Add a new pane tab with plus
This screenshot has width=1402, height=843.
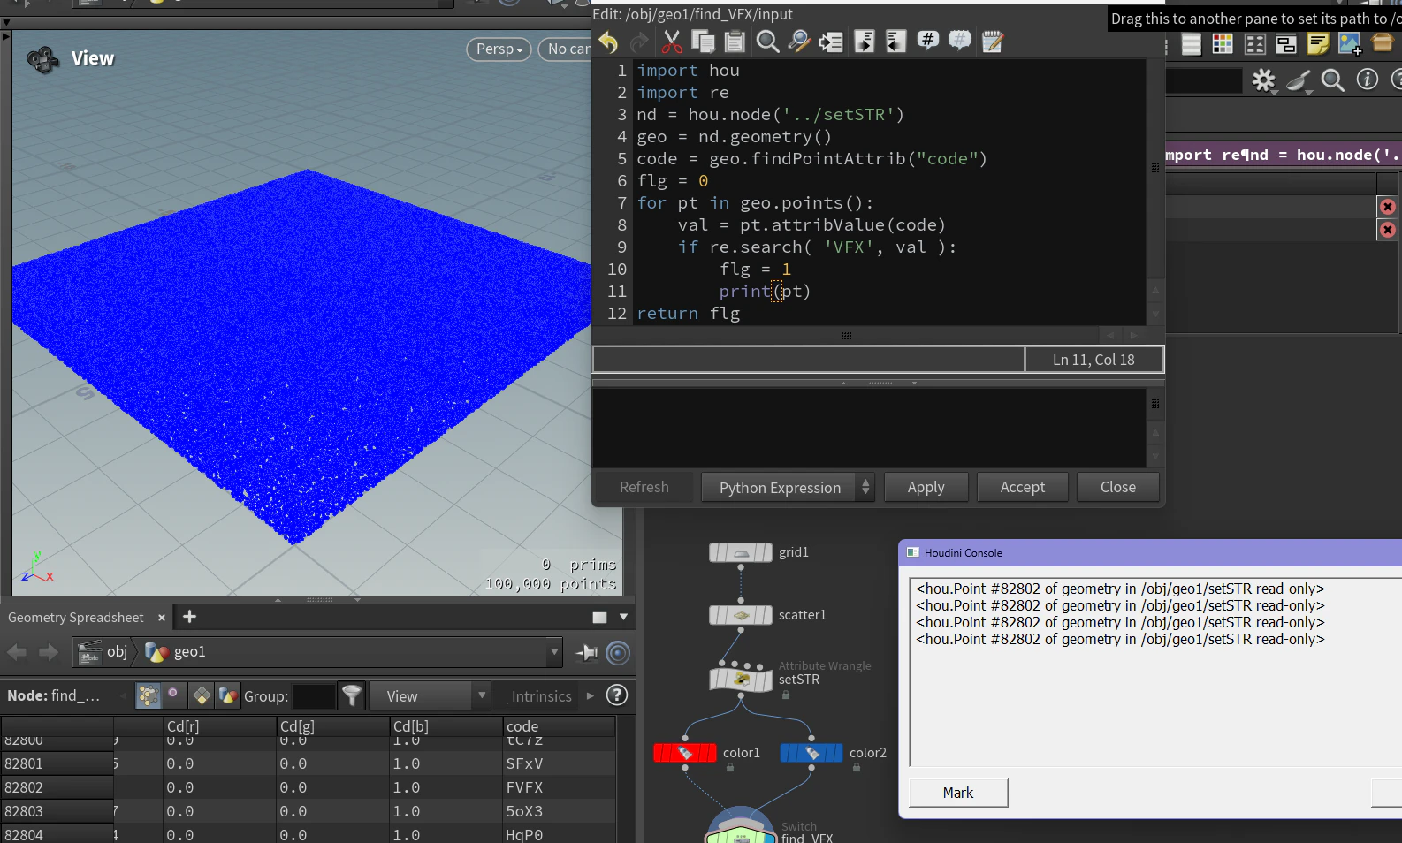tap(189, 617)
